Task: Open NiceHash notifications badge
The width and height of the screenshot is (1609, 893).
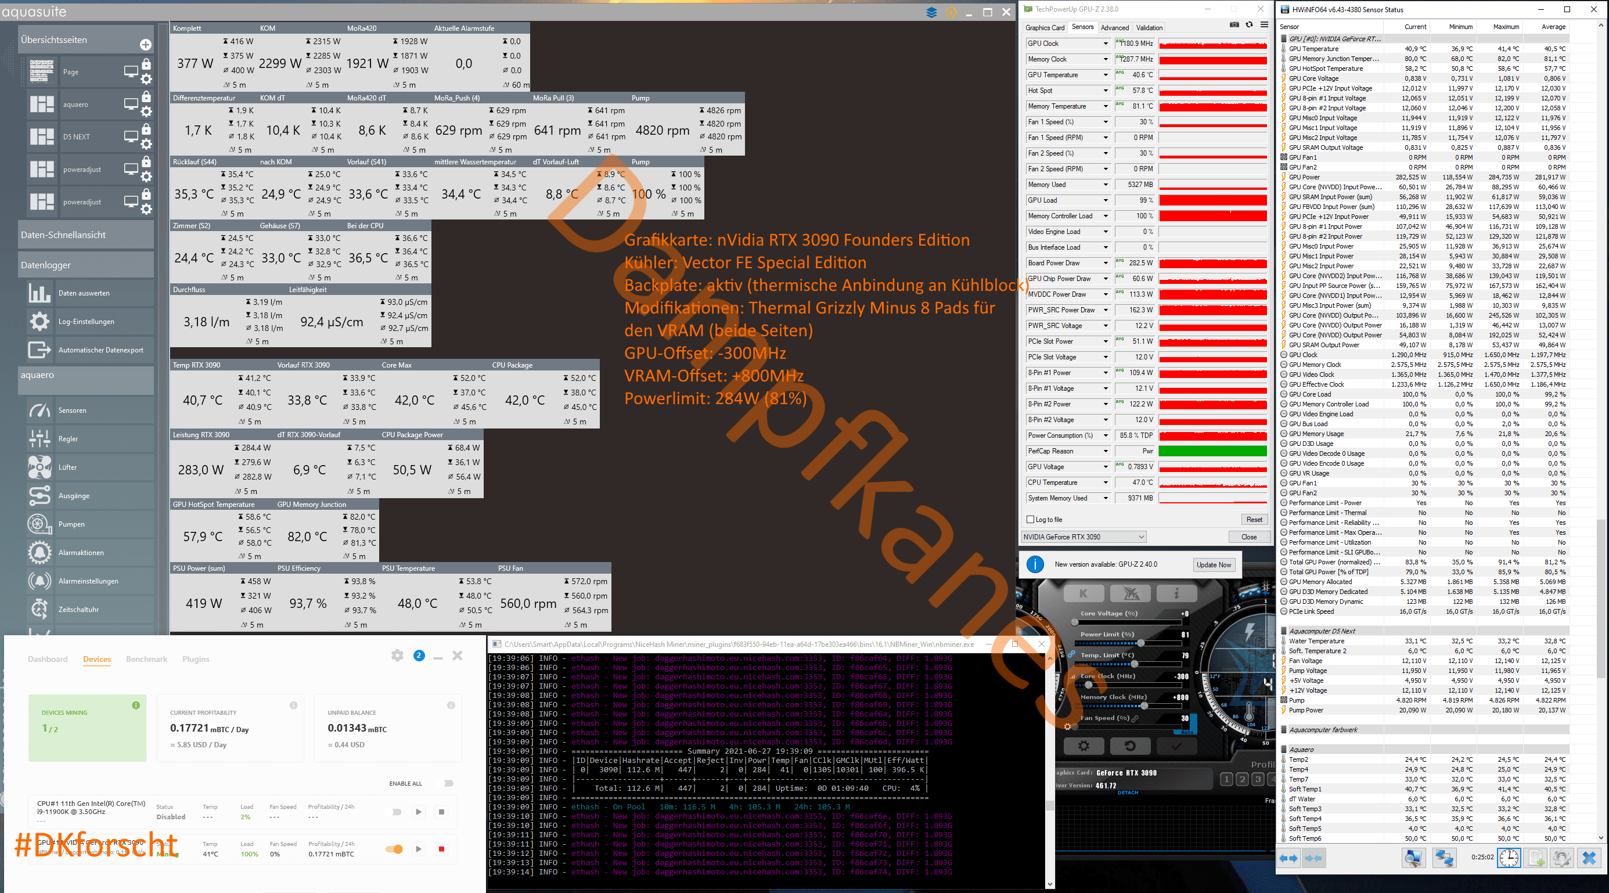Action: click(x=419, y=655)
